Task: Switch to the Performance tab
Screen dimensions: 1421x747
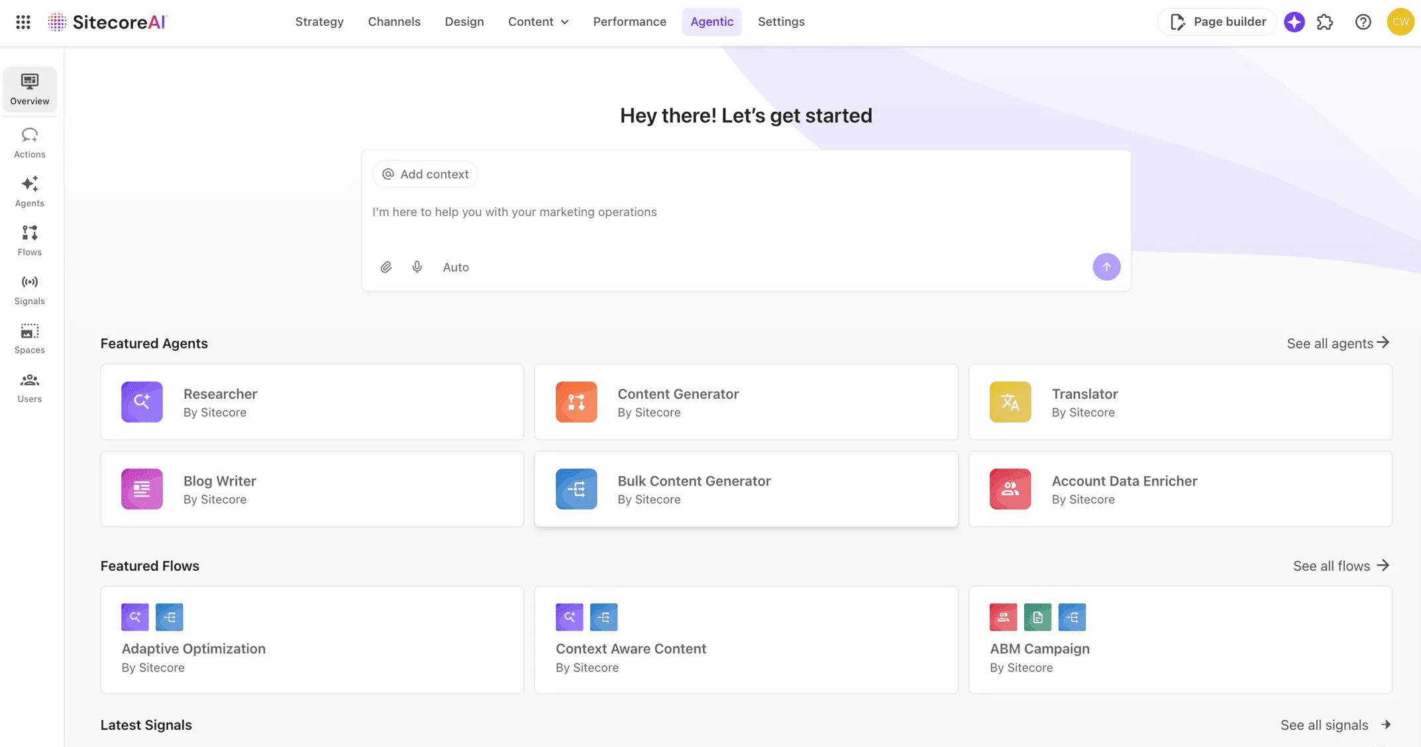Action: [629, 22]
